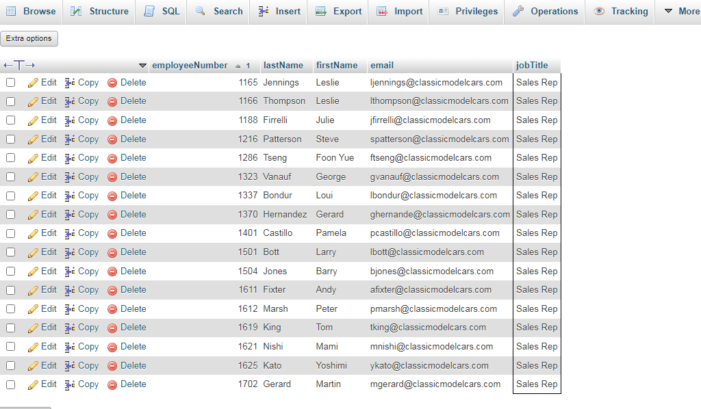Click Copy icon for King row
Screen dimensions: 701x409
pos(69,328)
